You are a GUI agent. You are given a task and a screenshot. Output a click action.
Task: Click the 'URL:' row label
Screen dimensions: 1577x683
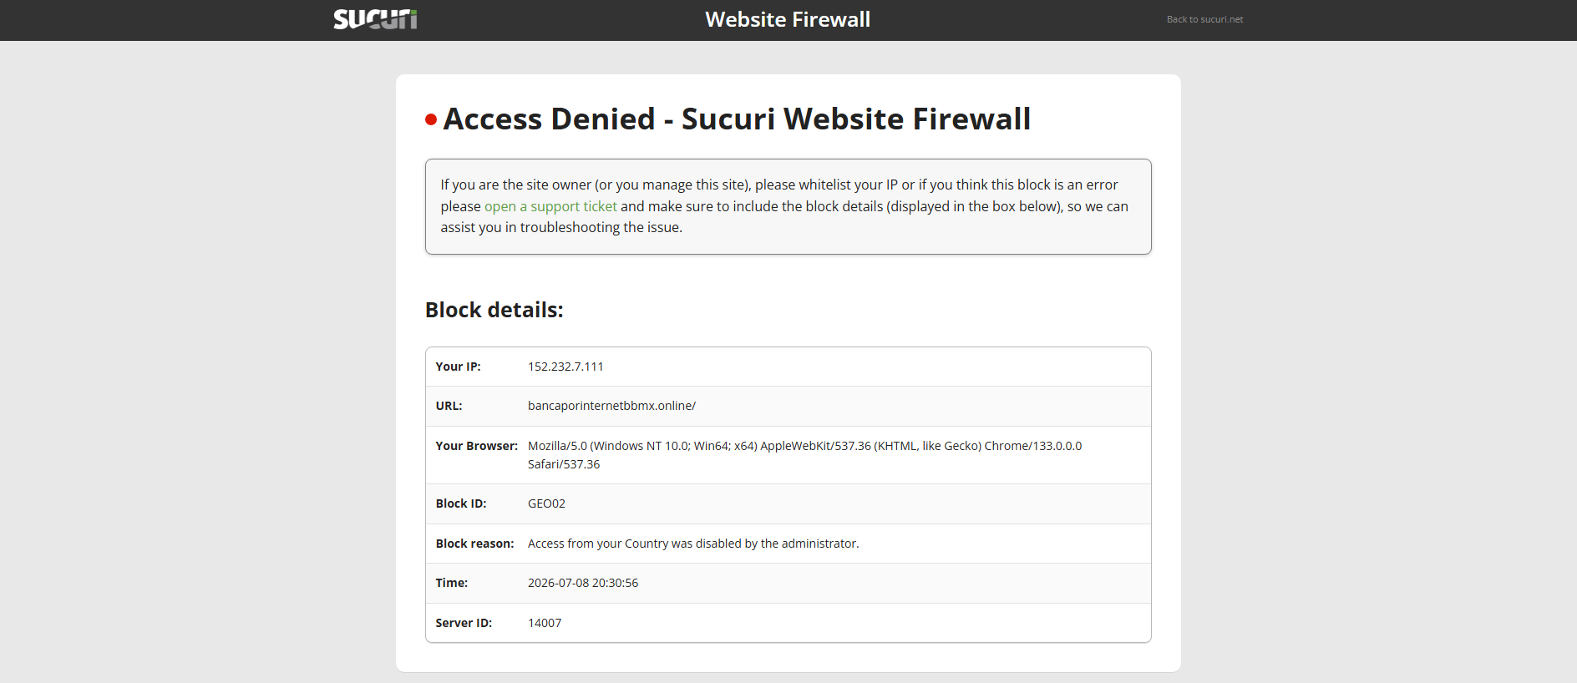tap(449, 406)
